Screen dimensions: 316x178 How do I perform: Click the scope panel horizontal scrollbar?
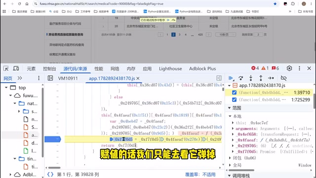point(241,170)
